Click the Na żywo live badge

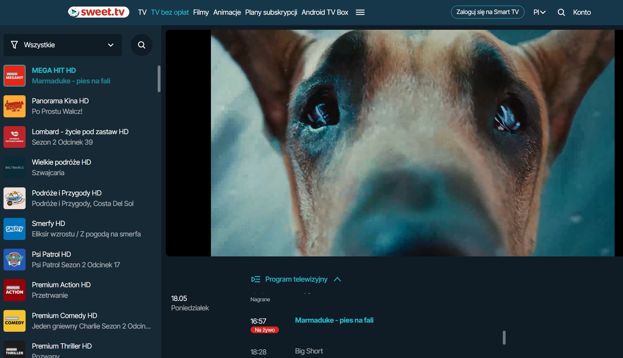(265, 330)
